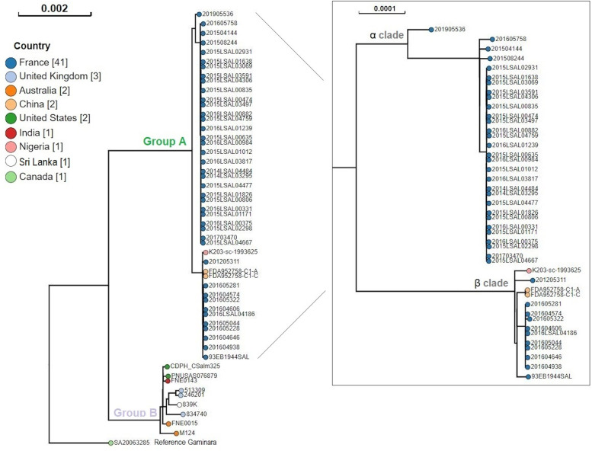Click the PNUSAS076879 leaf label
Screen dimensions: 592x451
(x=194, y=376)
